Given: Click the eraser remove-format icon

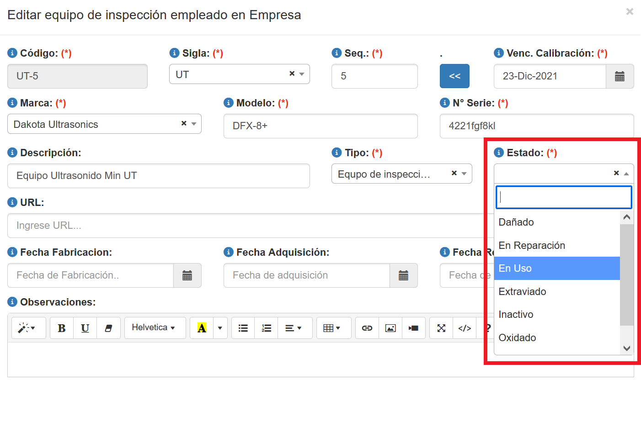Looking at the screenshot, I should [108, 328].
